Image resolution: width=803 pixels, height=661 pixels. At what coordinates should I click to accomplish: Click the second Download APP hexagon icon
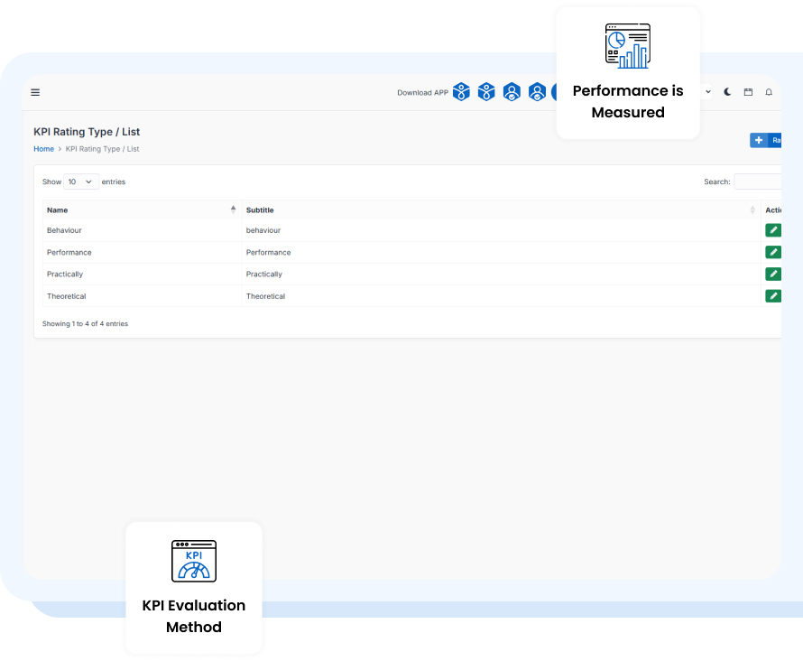486,92
